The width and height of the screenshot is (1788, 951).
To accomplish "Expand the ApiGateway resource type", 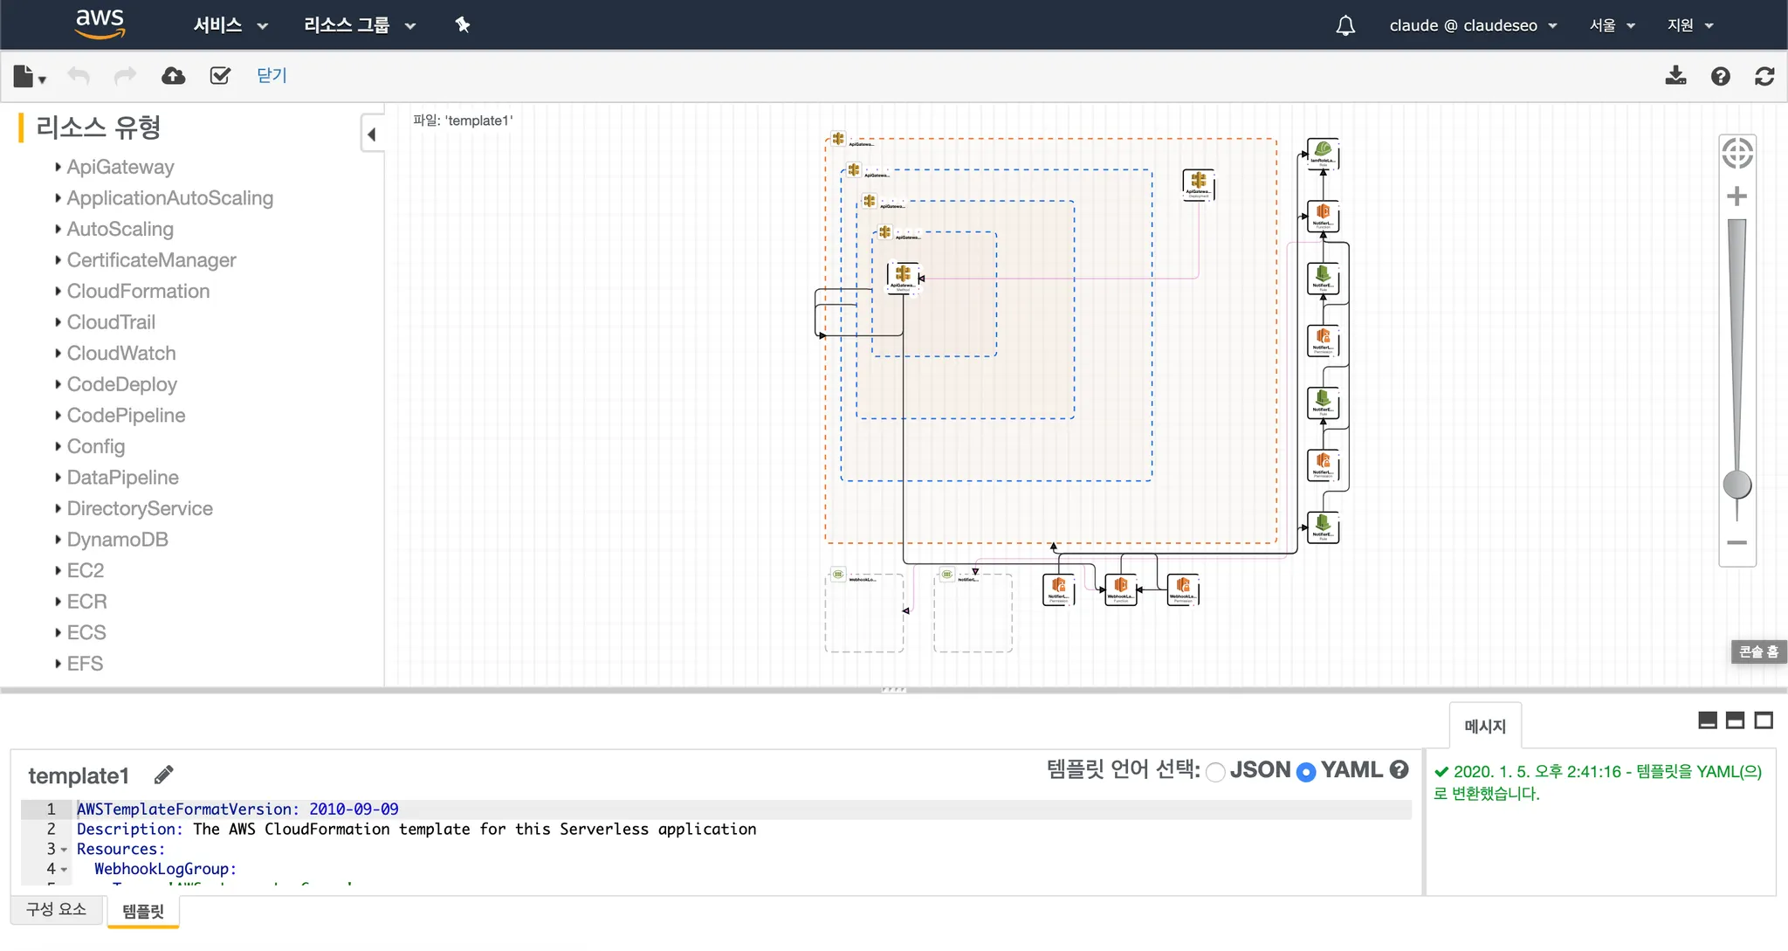I will (120, 167).
